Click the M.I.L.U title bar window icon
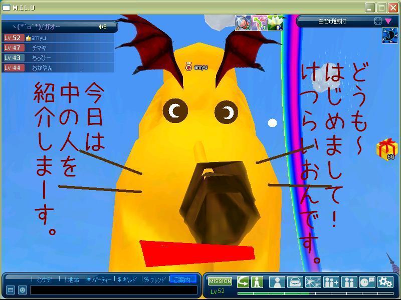This screenshot has width=401, height=300. 6,7
